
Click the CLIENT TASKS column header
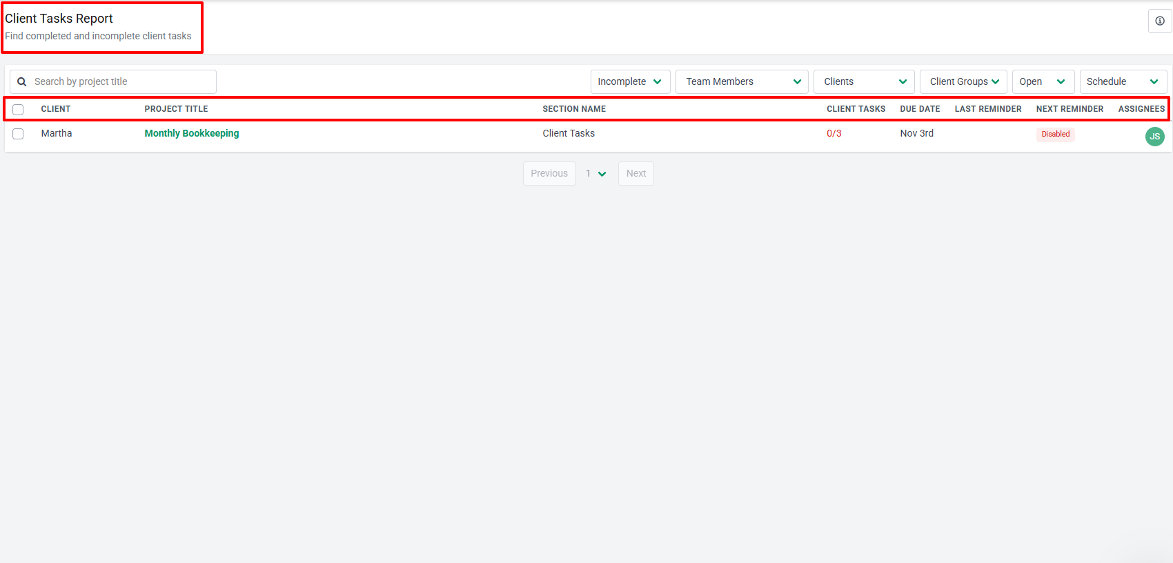click(856, 109)
